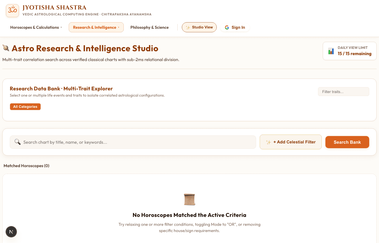Click the "15 / 15 remaining" text
The height and width of the screenshot is (243, 379).
(x=354, y=54)
